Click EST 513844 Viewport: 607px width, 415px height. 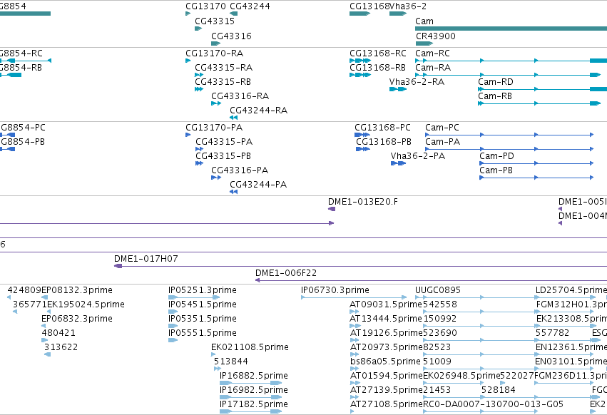[x=217, y=369]
